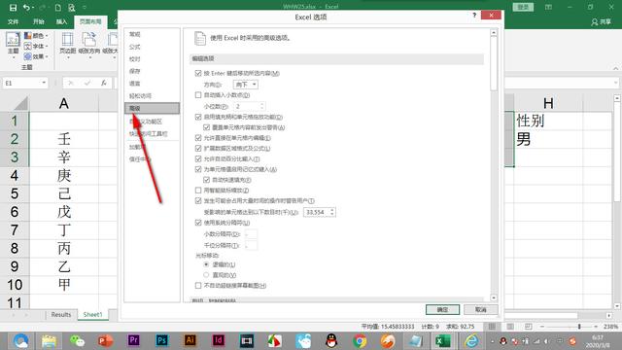Expand the Name Box dropdown arrow
This screenshot has width=622, height=350.
point(44,83)
